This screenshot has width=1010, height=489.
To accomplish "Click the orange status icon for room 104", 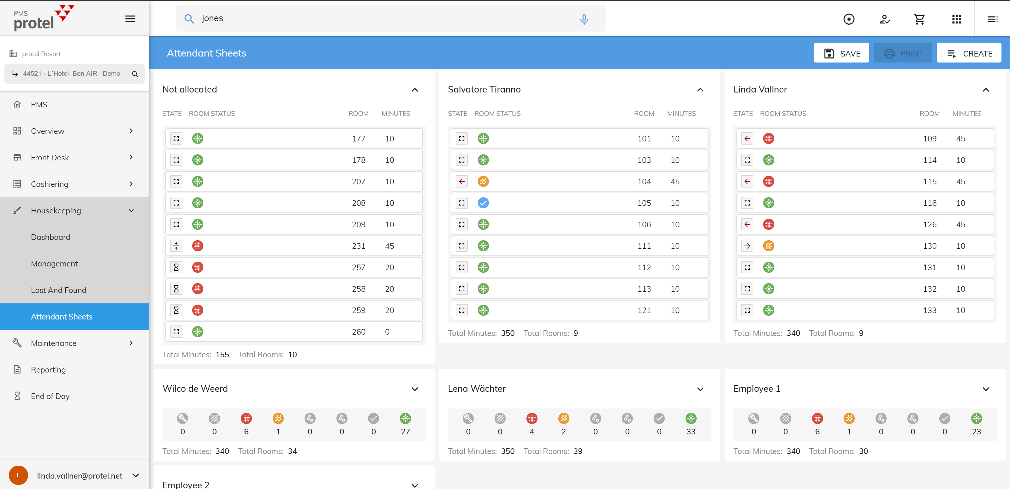I will (483, 182).
